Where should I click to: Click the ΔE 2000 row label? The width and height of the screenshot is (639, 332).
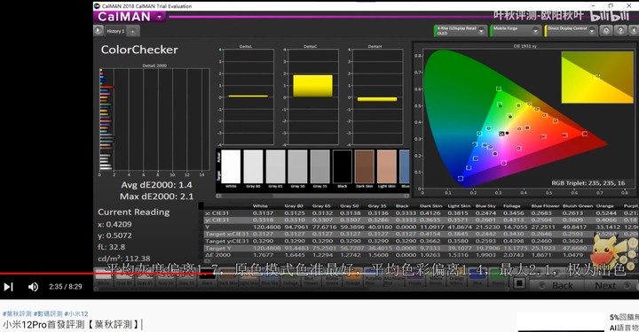(x=218, y=255)
